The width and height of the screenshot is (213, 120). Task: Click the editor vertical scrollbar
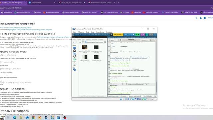156,87
